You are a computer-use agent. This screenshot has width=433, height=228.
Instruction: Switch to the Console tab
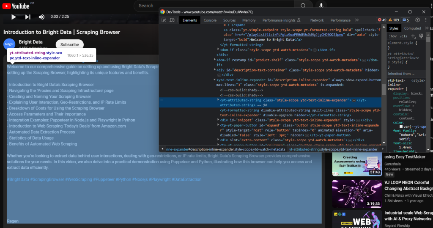(210, 20)
